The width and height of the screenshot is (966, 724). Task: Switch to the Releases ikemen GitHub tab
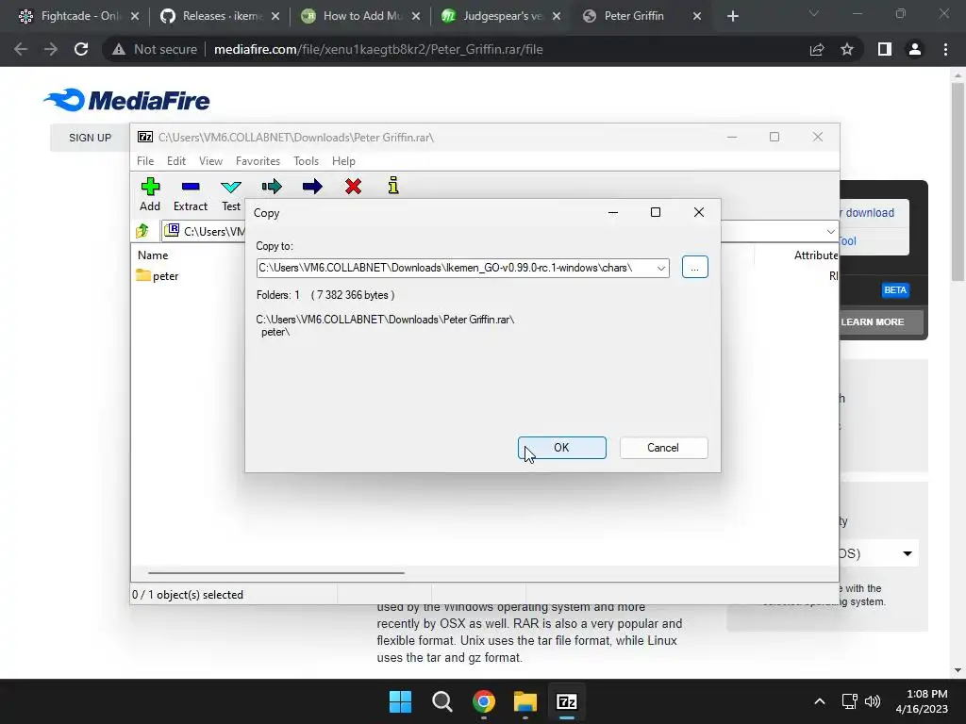coord(219,16)
